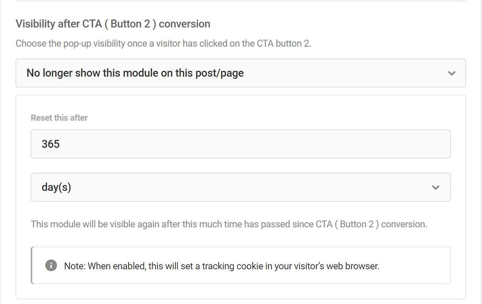Click the info icon in the note

[x=51, y=265]
